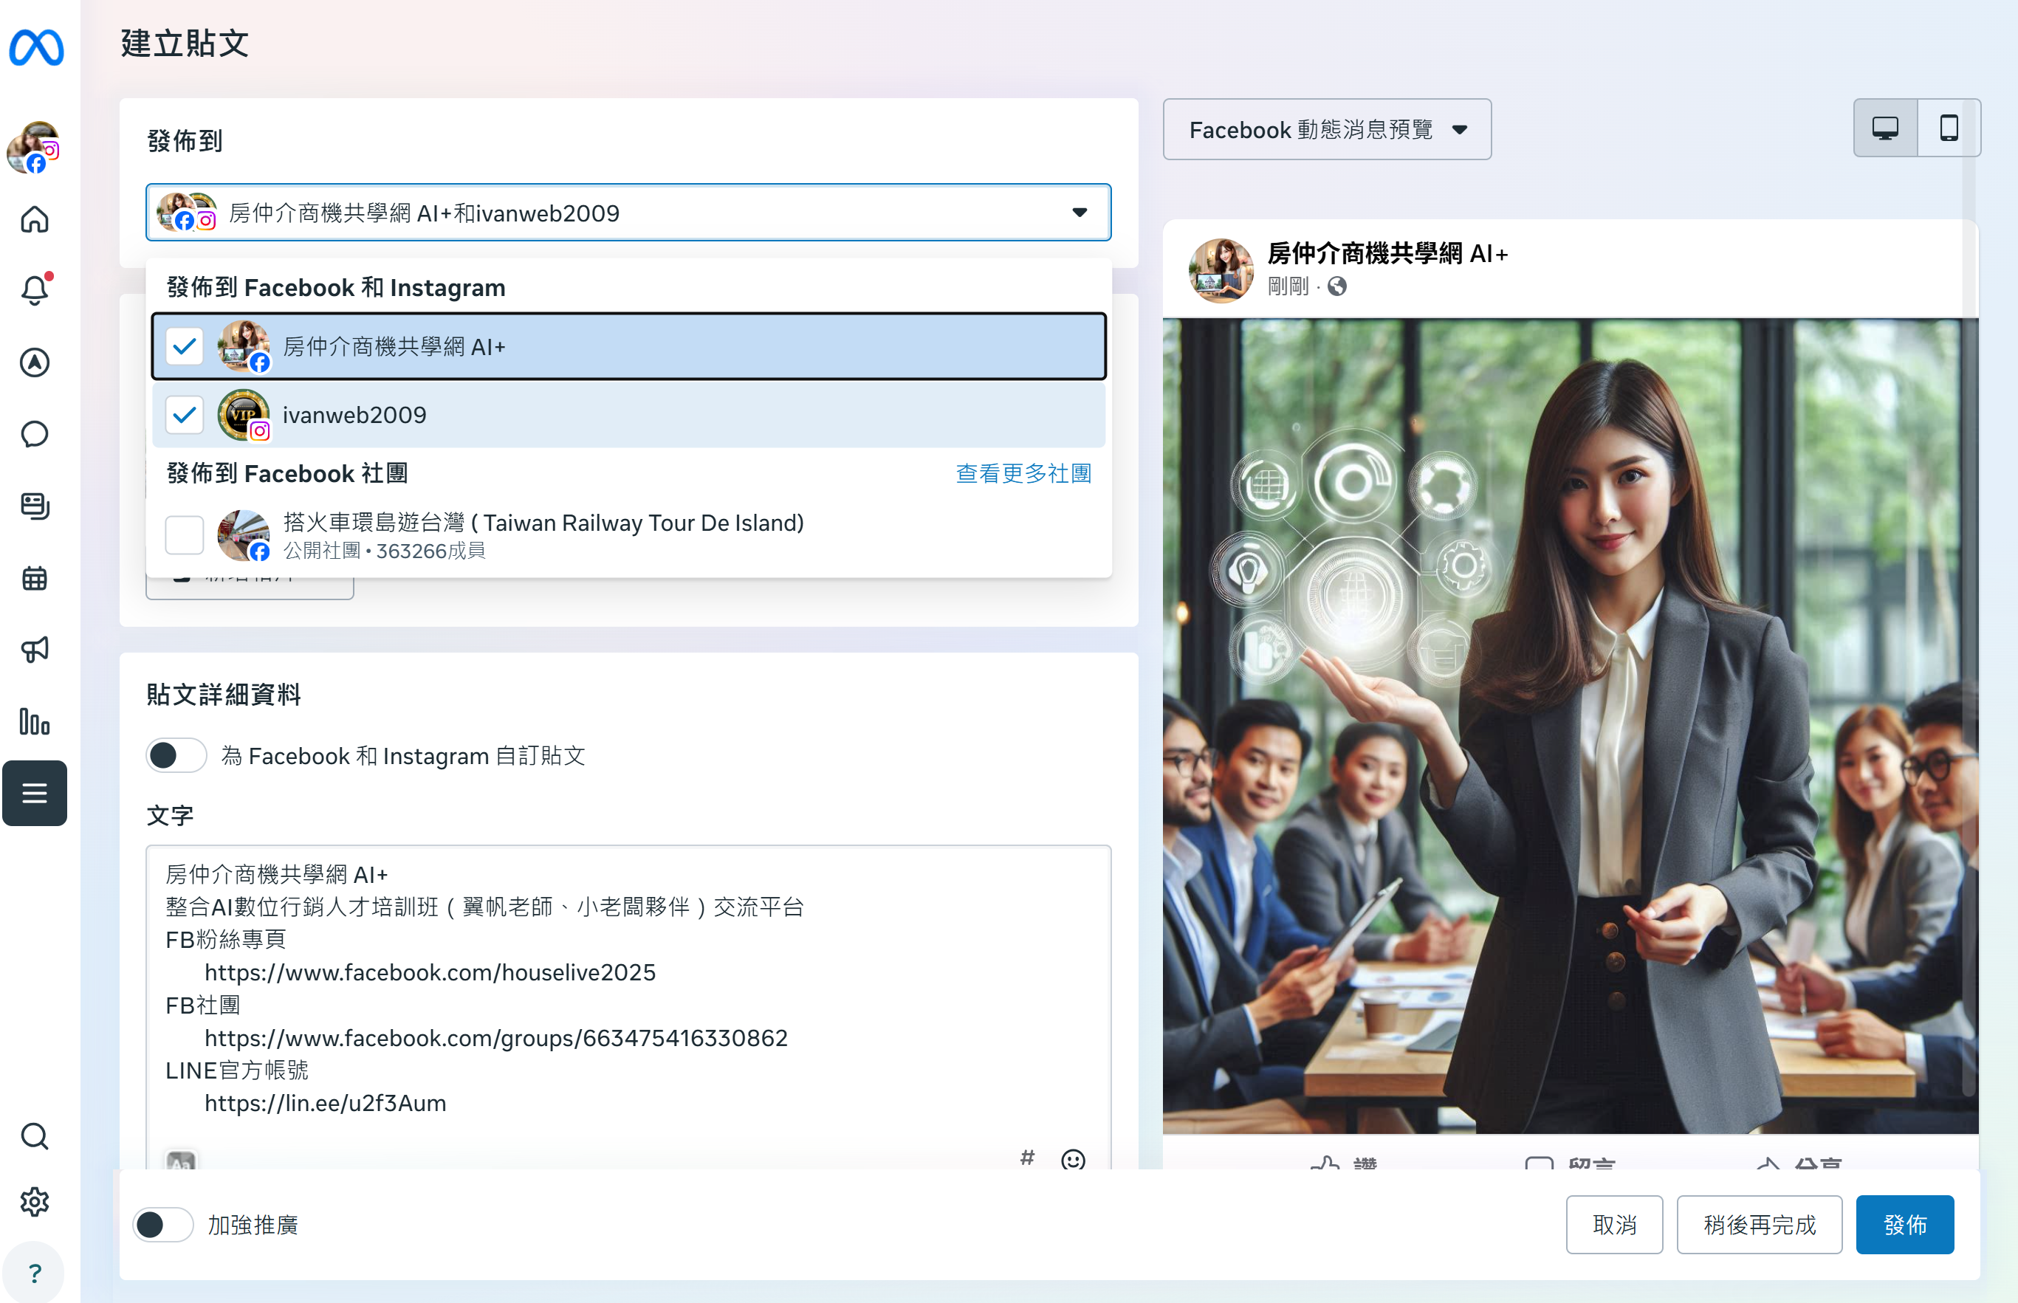The image size is (2018, 1303).
Task: Click the blue 發佈 publish button
Action: click(1904, 1224)
